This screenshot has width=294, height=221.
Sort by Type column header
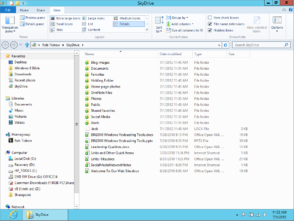[x=210, y=54]
